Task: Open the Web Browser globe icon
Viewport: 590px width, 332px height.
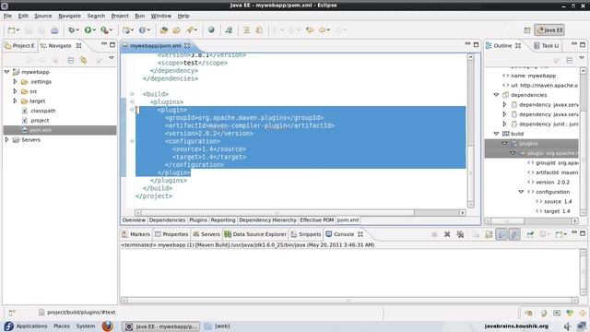Action: click(x=211, y=30)
